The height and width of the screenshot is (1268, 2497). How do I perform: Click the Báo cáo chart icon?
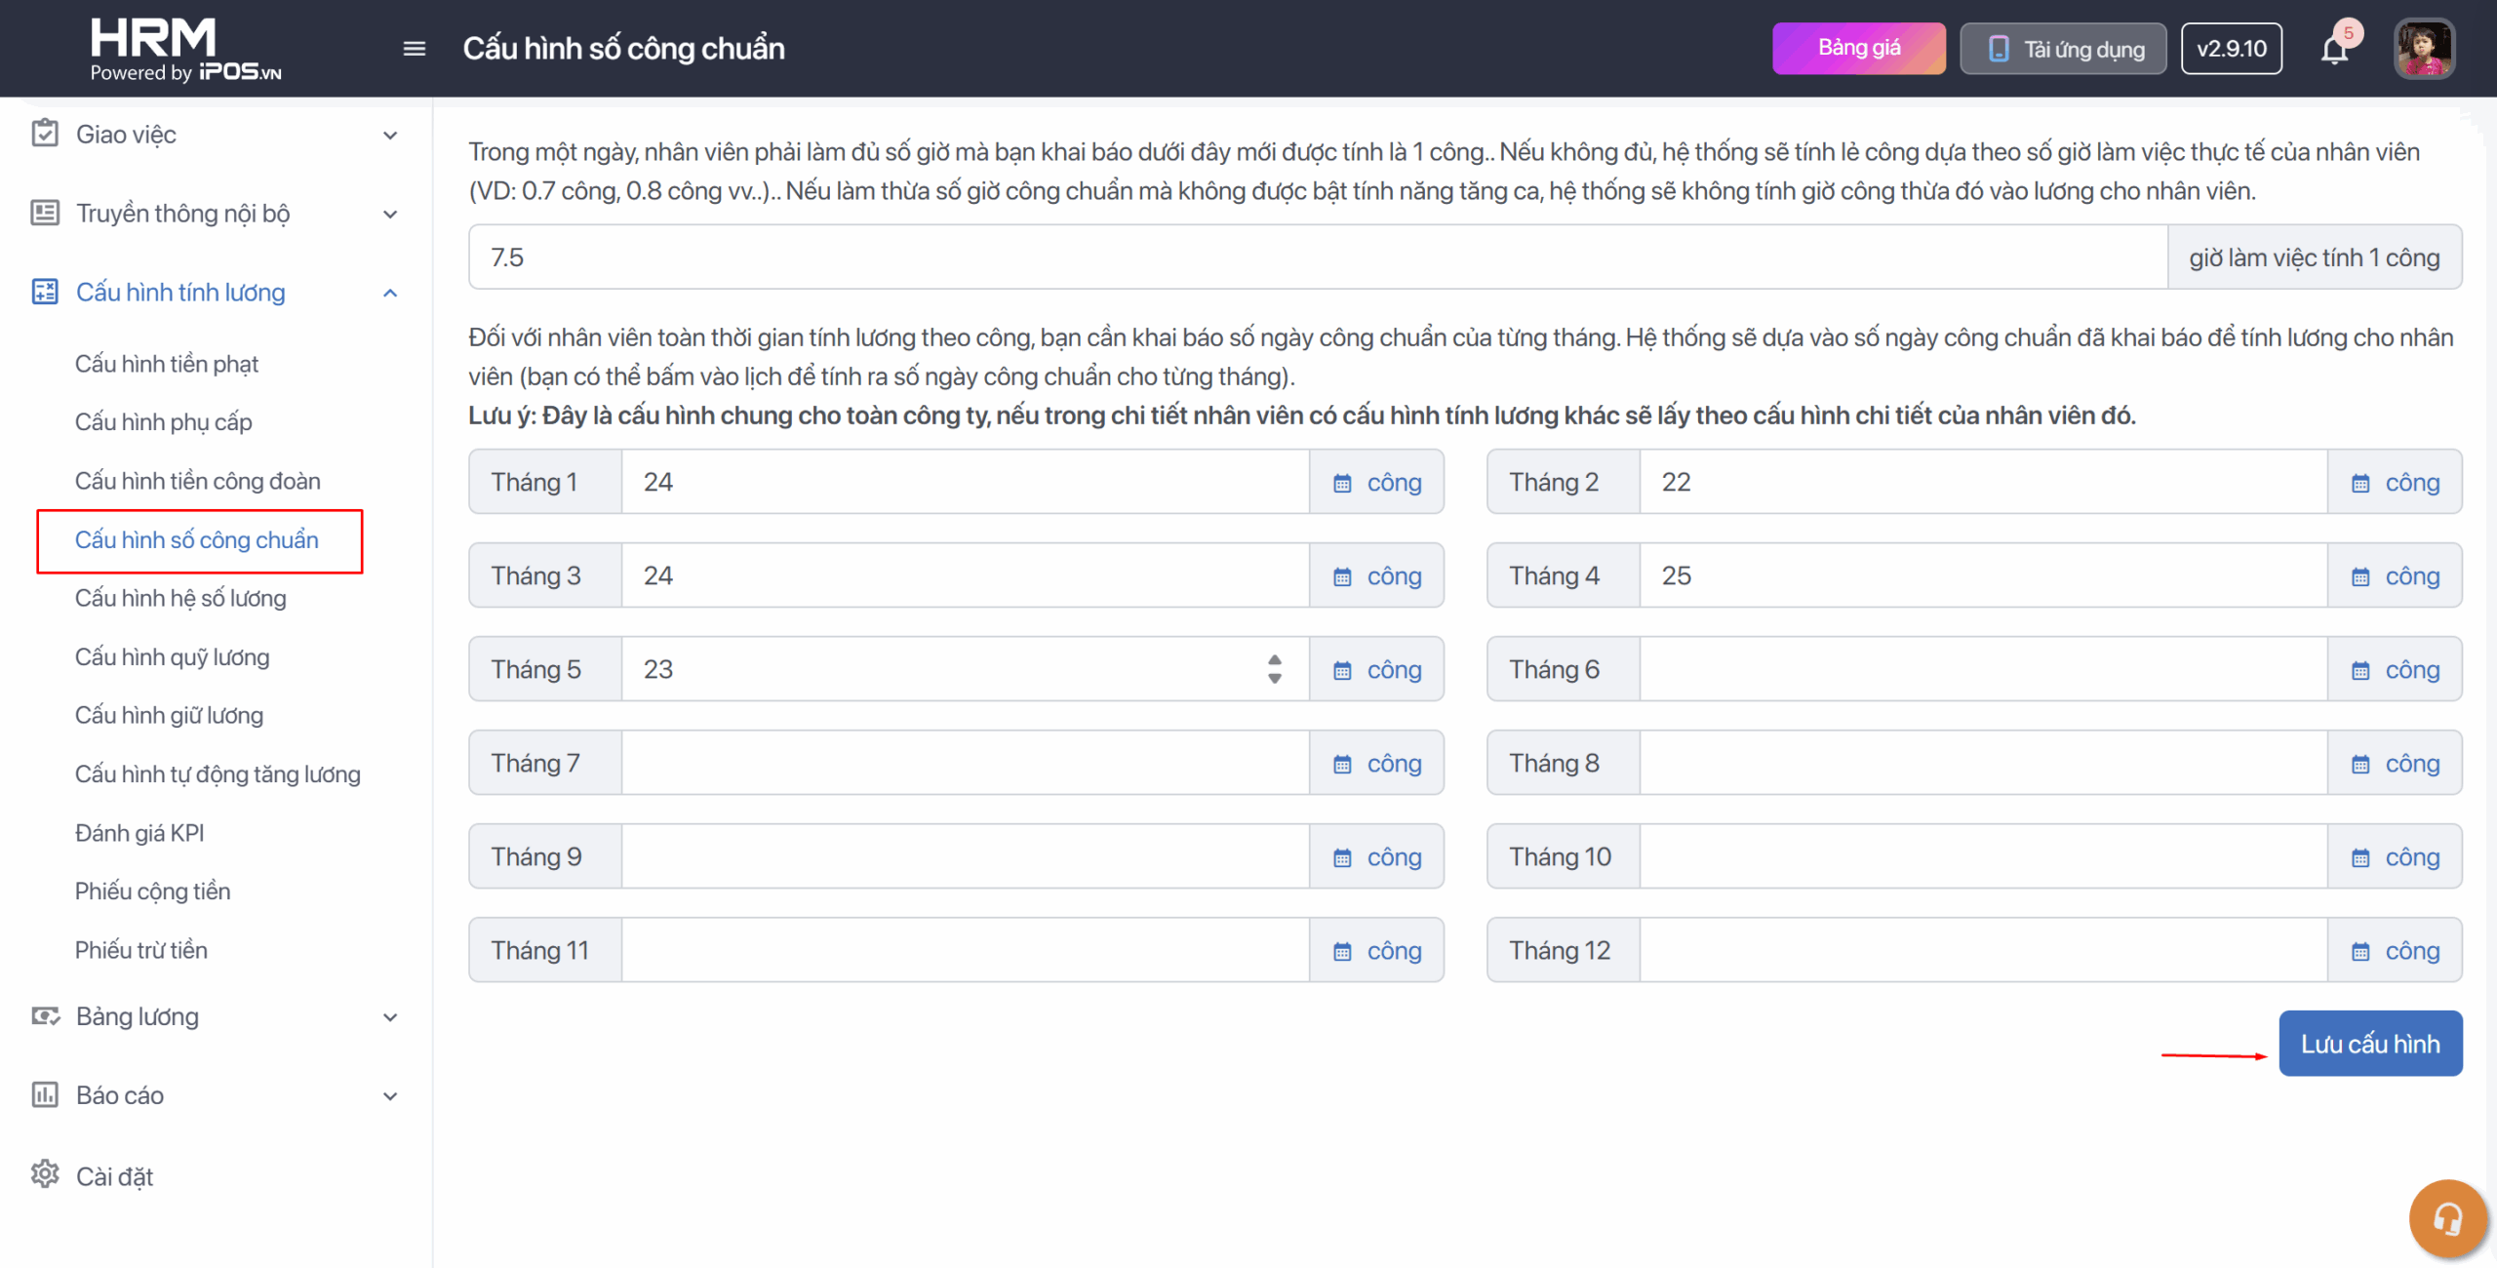pyautogui.click(x=45, y=1094)
